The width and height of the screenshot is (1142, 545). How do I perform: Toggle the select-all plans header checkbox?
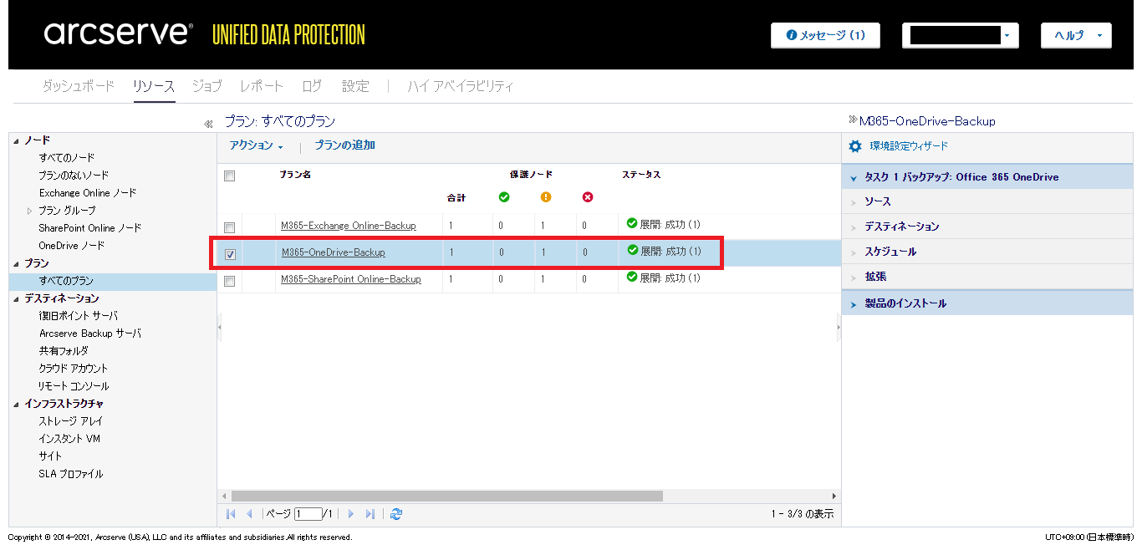[x=230, y=176]
